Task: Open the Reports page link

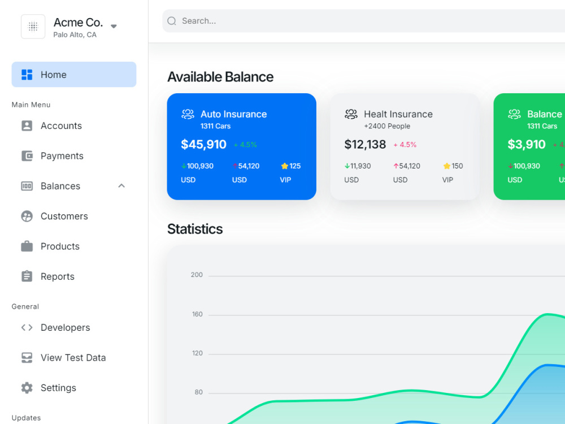Action: click(x=74, y=276)
